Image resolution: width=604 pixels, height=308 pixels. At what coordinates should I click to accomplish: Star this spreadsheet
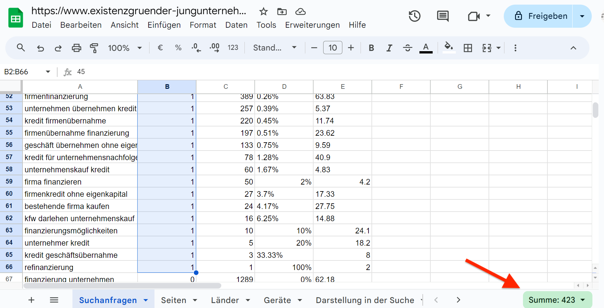tap(263, 12)
